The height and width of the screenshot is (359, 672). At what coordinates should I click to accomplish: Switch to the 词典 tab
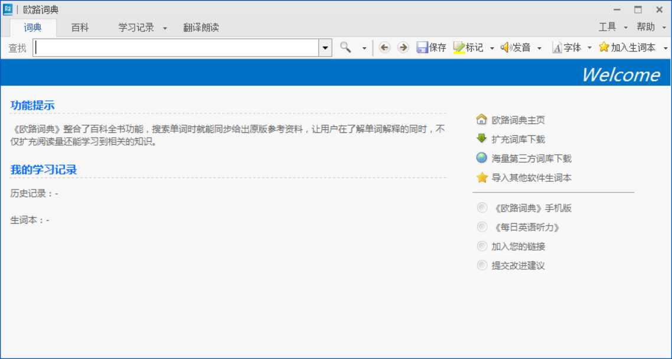[x=33, y=28]
